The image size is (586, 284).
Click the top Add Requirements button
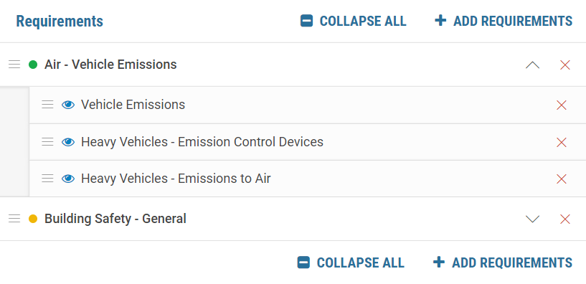coord(504,21)
